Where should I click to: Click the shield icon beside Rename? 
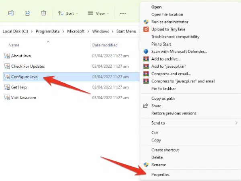(x=146, y=165)
